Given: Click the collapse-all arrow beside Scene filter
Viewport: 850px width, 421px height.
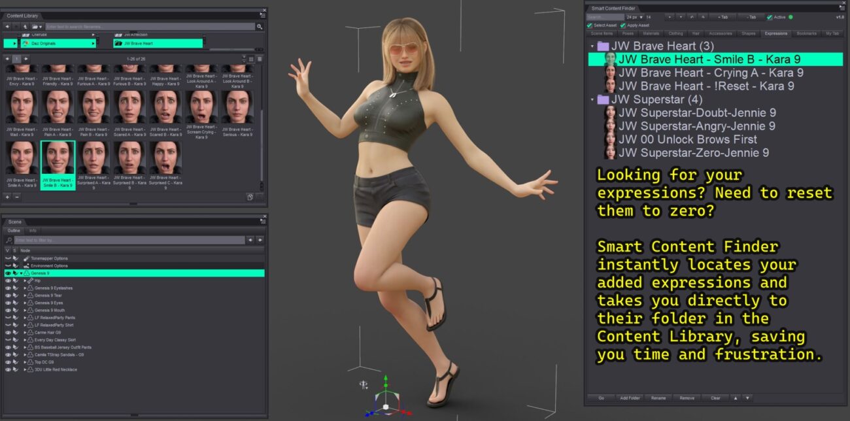Looking at the screenshot, I should pyautogui.click(x=250, y=240).
